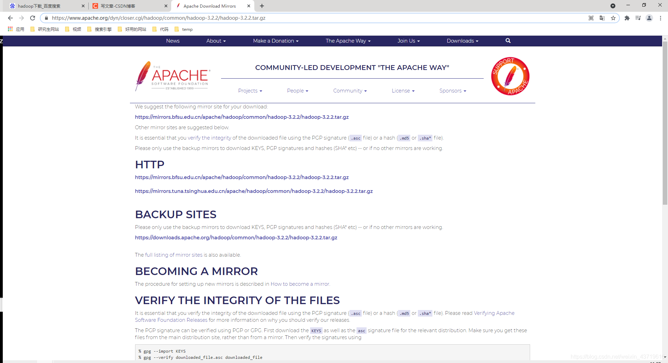Close the Apache Download Mirrors tab

click(x=249, y=6)
